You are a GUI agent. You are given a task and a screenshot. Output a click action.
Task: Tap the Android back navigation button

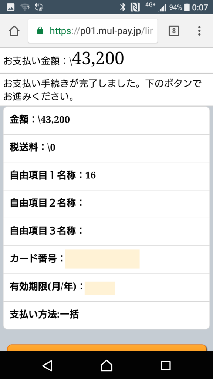[47, 365]
